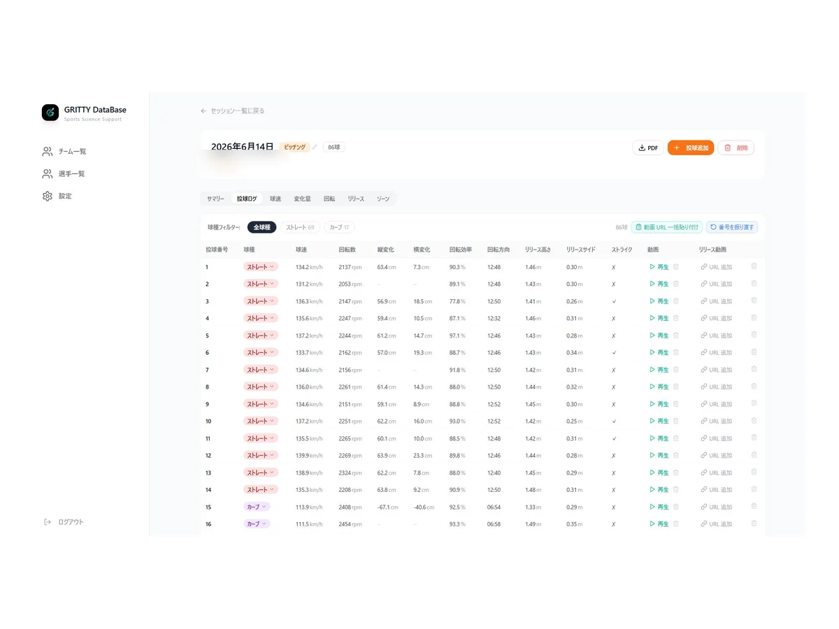Go back via セッション一覧に戻る link
The height and width of the screenshot is (629, 839).
pyautogui.click(x=232, y=111)
